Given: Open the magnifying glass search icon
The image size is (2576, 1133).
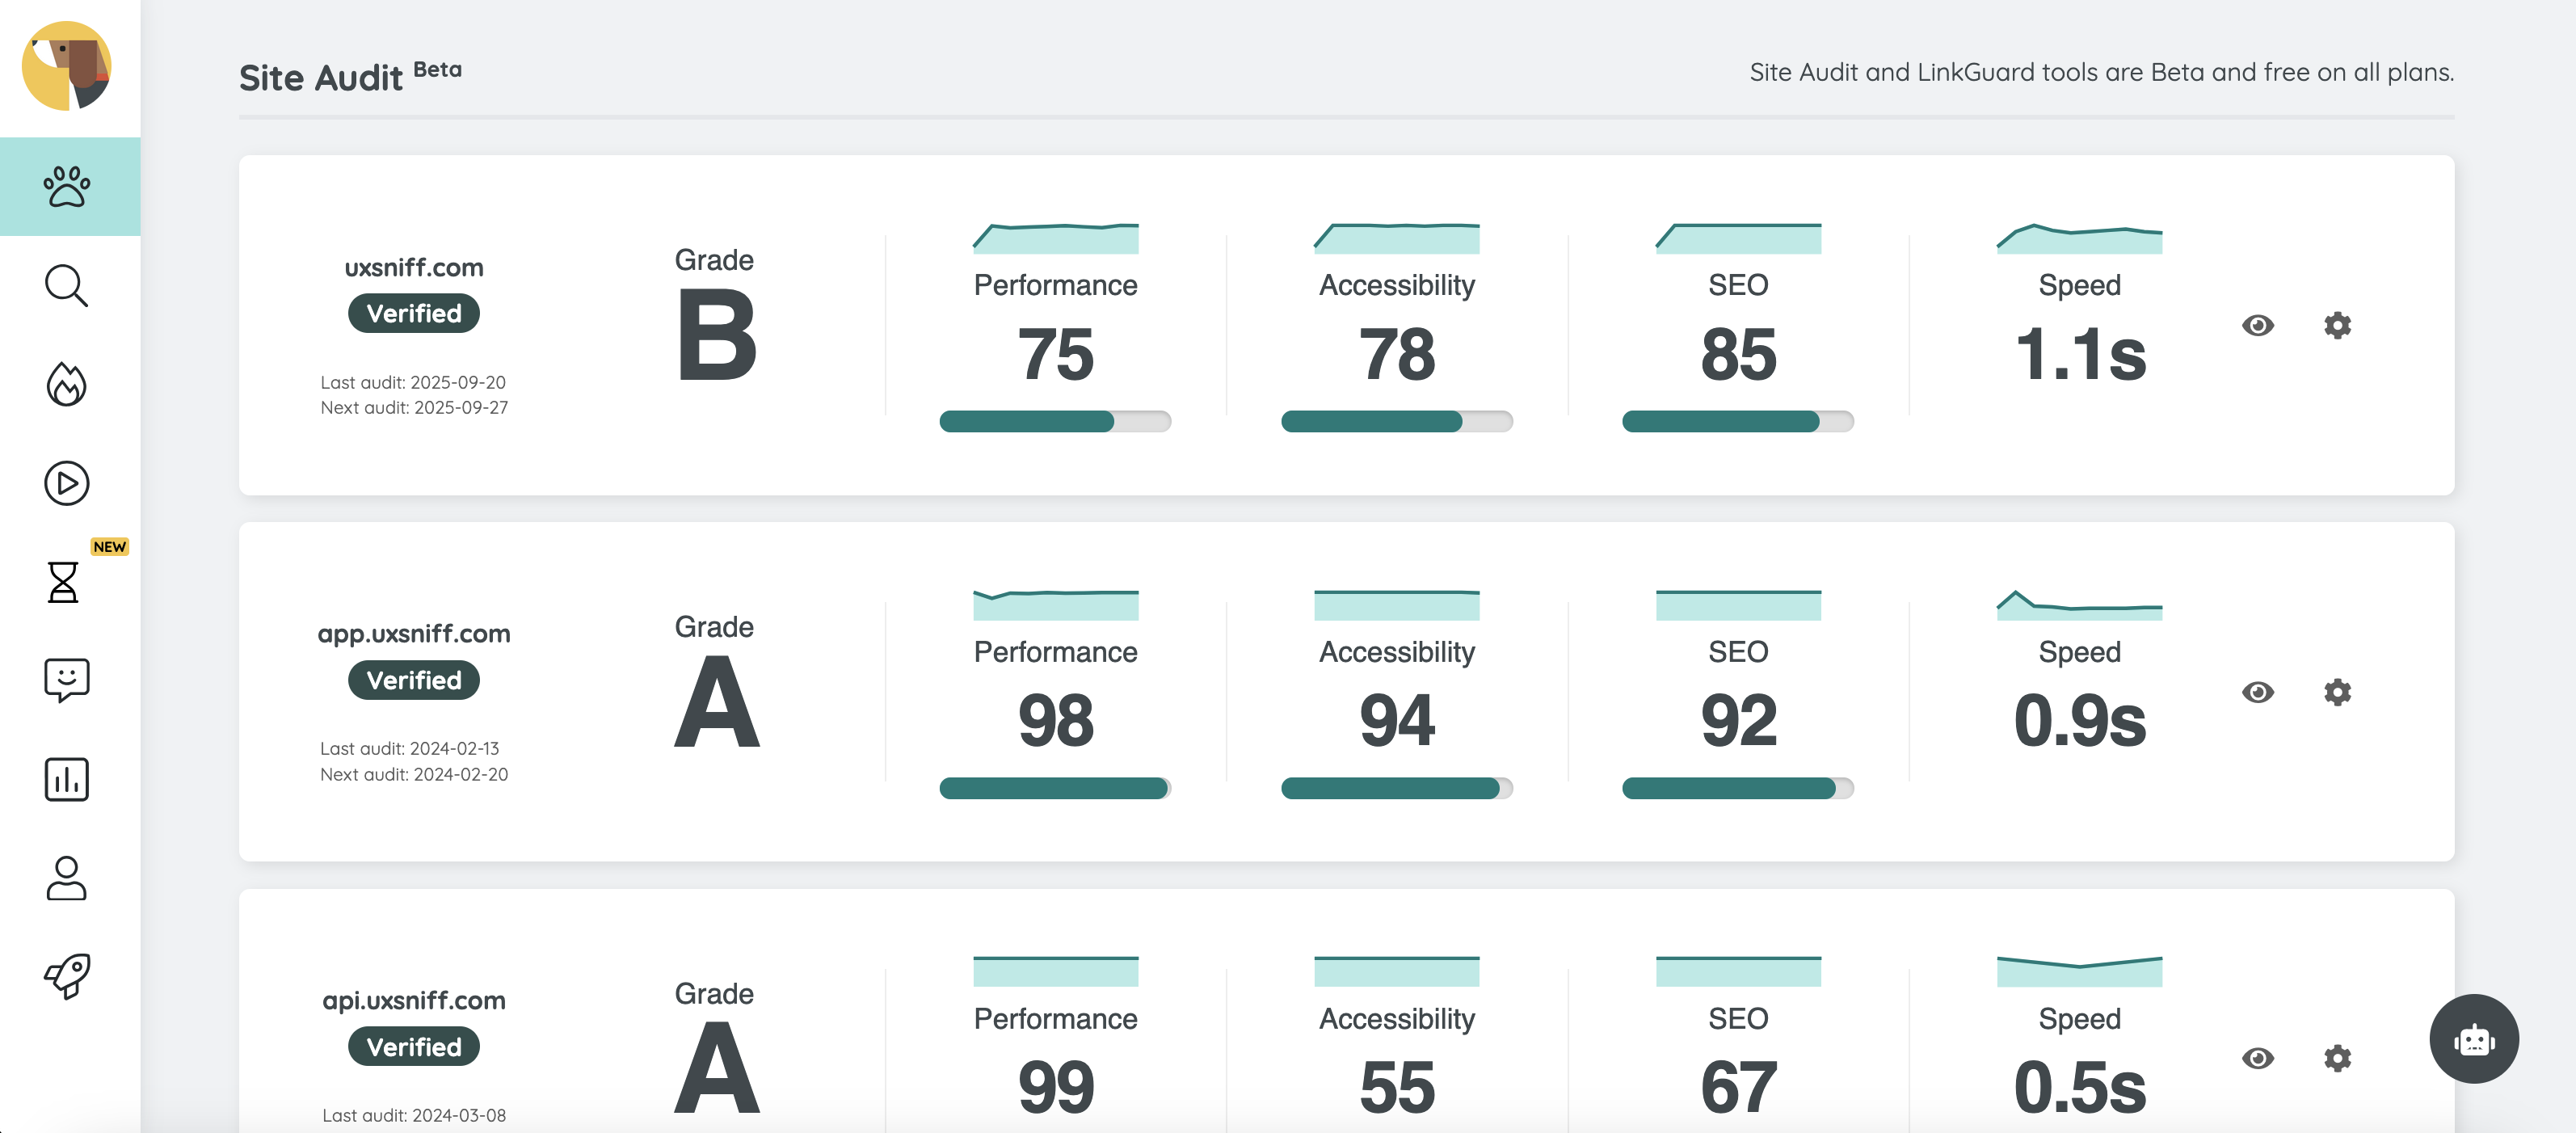Looking at the screenshot, I should pyautogui.click(x=67, y=286).
